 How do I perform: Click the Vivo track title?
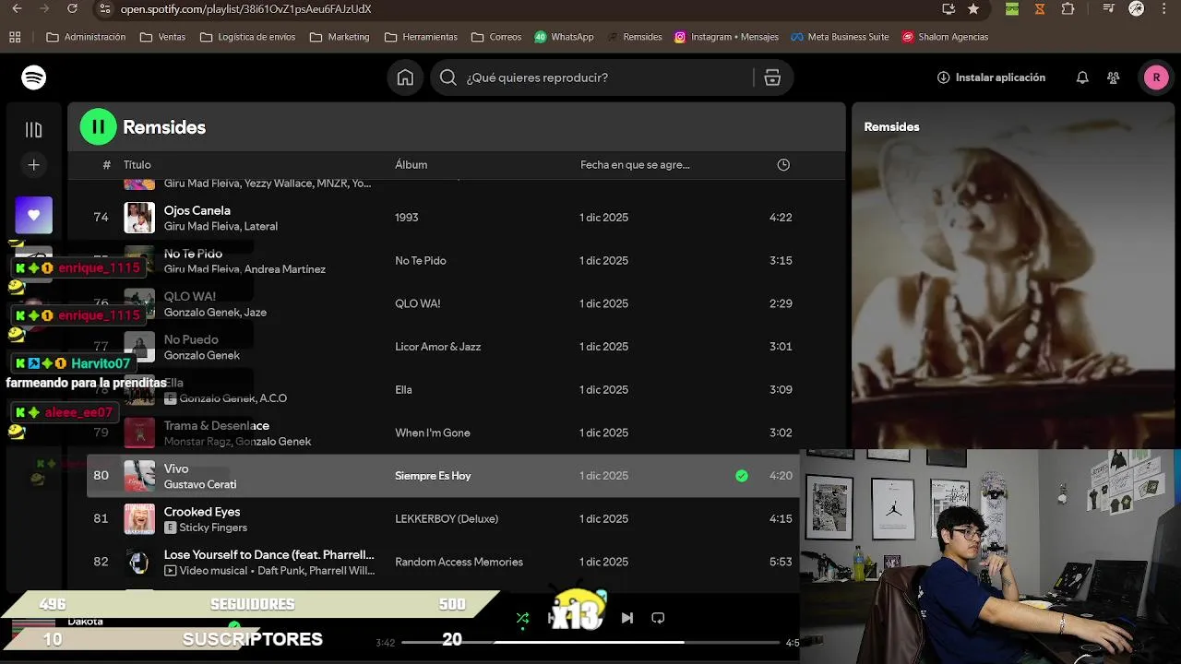coord(176,468)
